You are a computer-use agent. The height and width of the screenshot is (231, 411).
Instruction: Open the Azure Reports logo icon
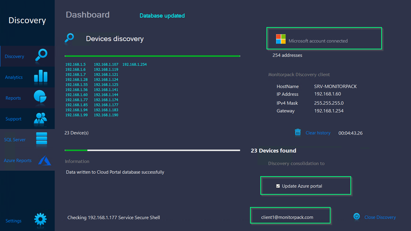[44, 160]
